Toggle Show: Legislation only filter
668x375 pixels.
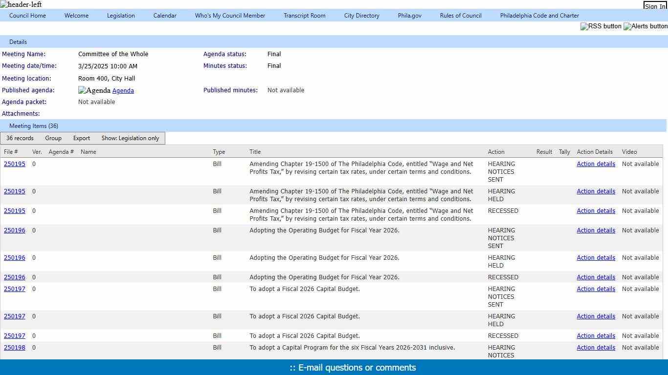pyautogui.click(x=130, y=138)
